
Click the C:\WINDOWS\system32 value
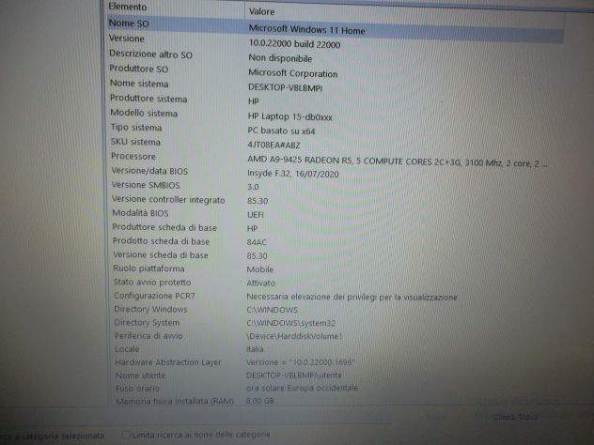291,323
